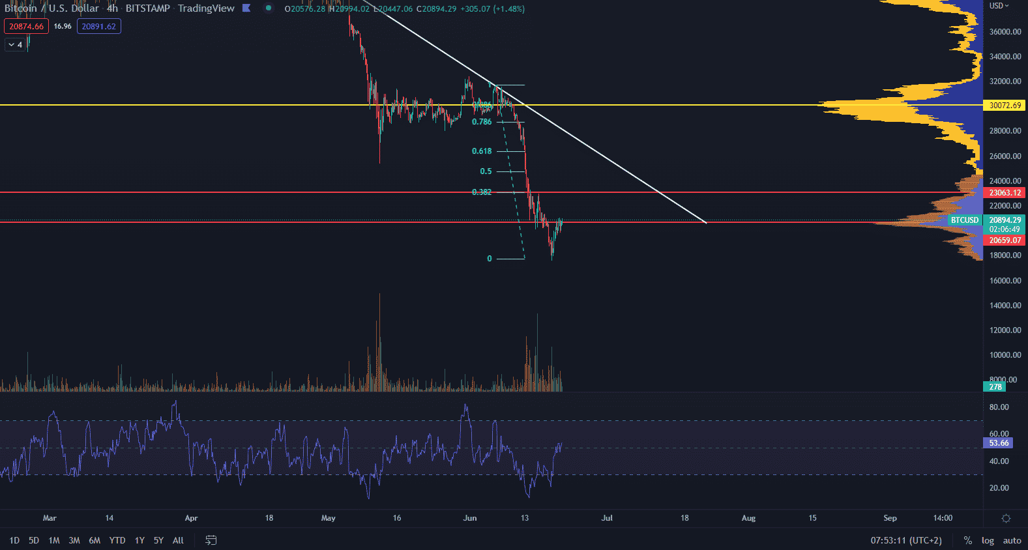
Task: Collapse the indicator legend showing 4
Action: click(15, 45)
